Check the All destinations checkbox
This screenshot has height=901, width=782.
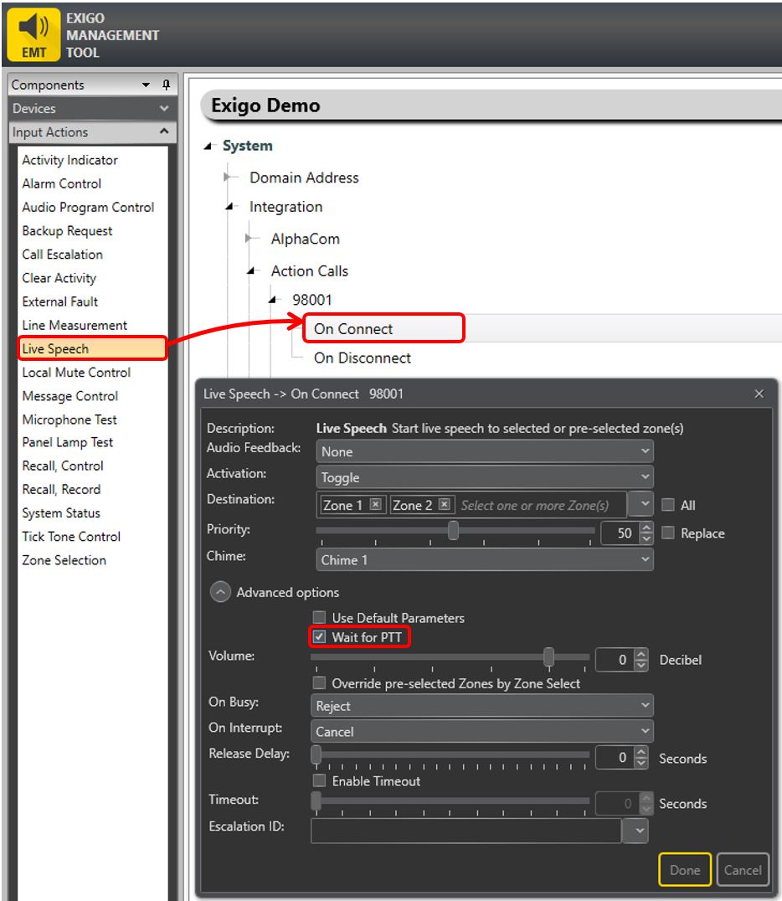[667, 505]
